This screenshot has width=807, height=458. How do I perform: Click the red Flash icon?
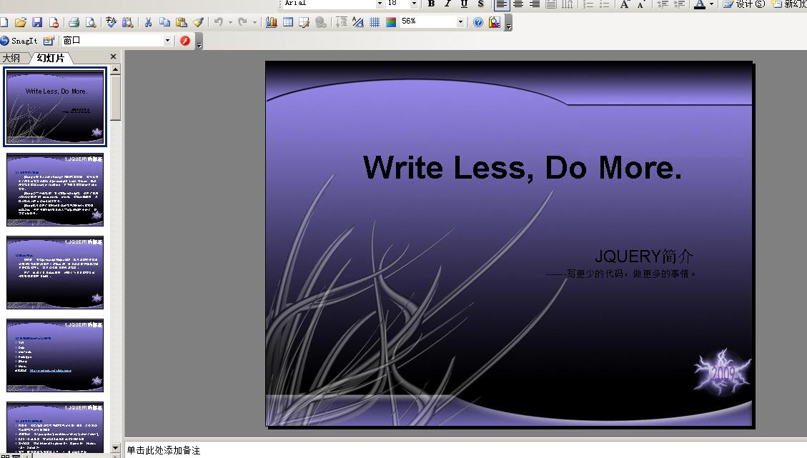(185, 41)
